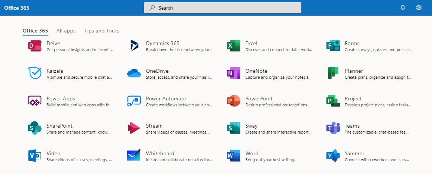Click the Kaizala checkmark icon
This screenshot has width=432, height=175.
pyautogui.click(x=35, y=74)
